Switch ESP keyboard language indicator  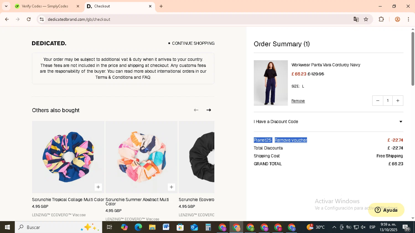(372, 227)
